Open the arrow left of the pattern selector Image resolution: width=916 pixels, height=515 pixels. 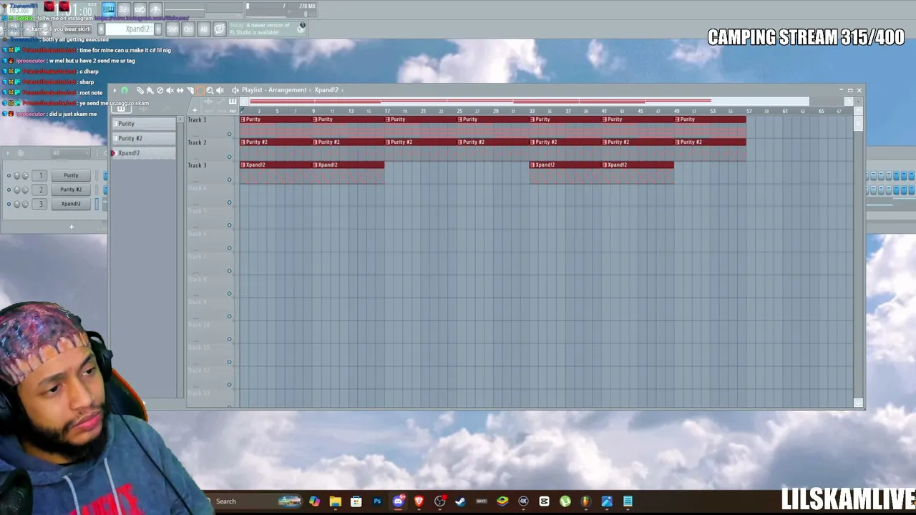(x=101, y=29)
